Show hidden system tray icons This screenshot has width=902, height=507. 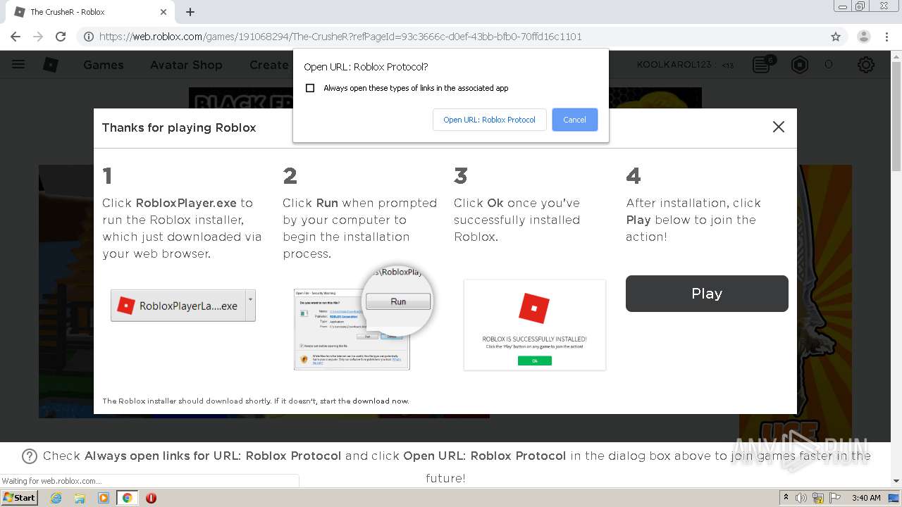[x=786, y=498]
